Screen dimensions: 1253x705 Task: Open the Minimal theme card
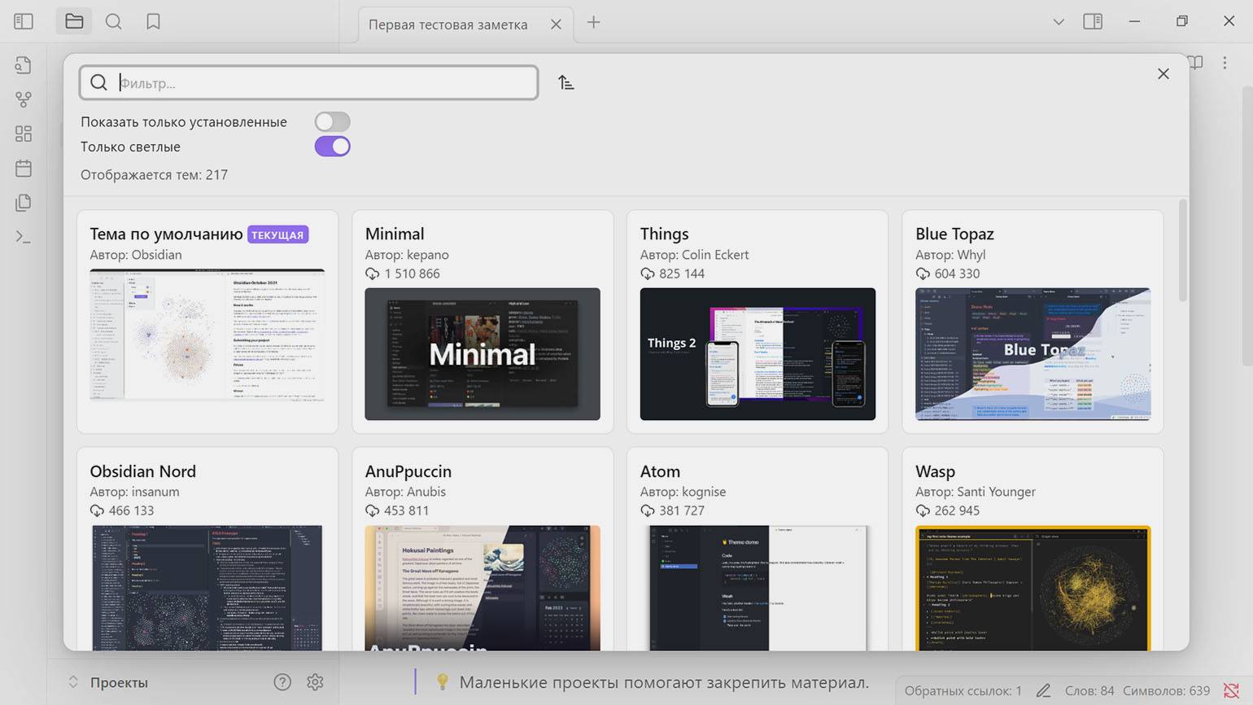point(482,322)
